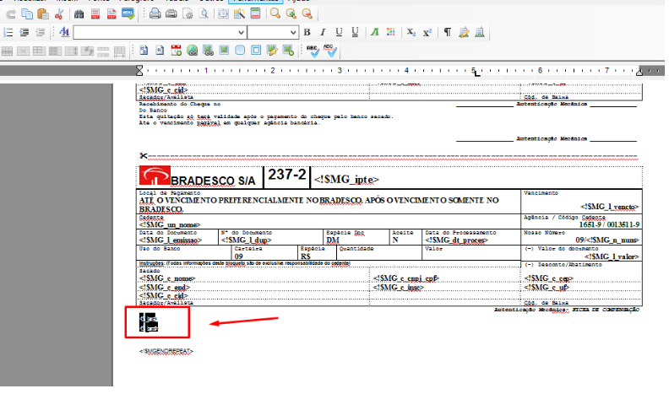This screenshot has width=669, height=394.
Task: Click the globe hyperlink icon
Action: click(x=192, y=51)
